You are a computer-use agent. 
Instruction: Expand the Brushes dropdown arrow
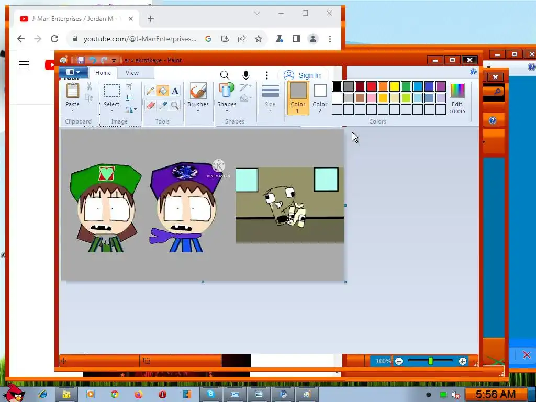pos(198,111)
